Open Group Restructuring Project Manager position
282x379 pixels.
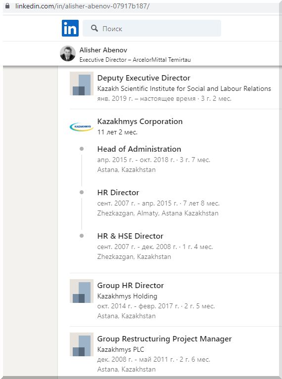point(164,339)
